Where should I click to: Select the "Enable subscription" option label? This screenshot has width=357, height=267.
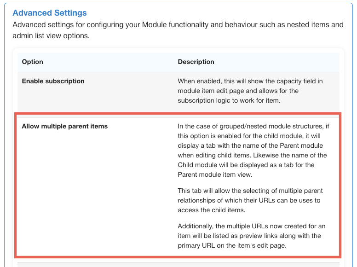tap(53, 81)
